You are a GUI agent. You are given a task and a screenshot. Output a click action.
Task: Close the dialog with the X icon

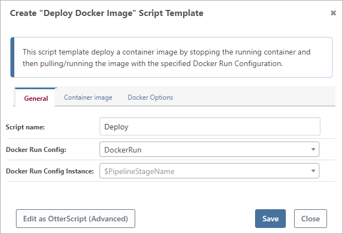coord(333,13)
